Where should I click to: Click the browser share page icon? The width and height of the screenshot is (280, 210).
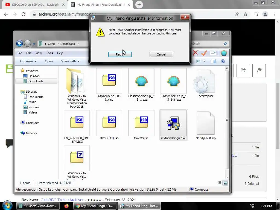(x=237, y=14)
